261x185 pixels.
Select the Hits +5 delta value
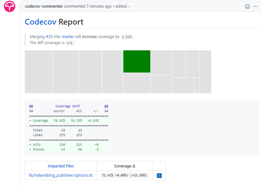coord(97,145)
